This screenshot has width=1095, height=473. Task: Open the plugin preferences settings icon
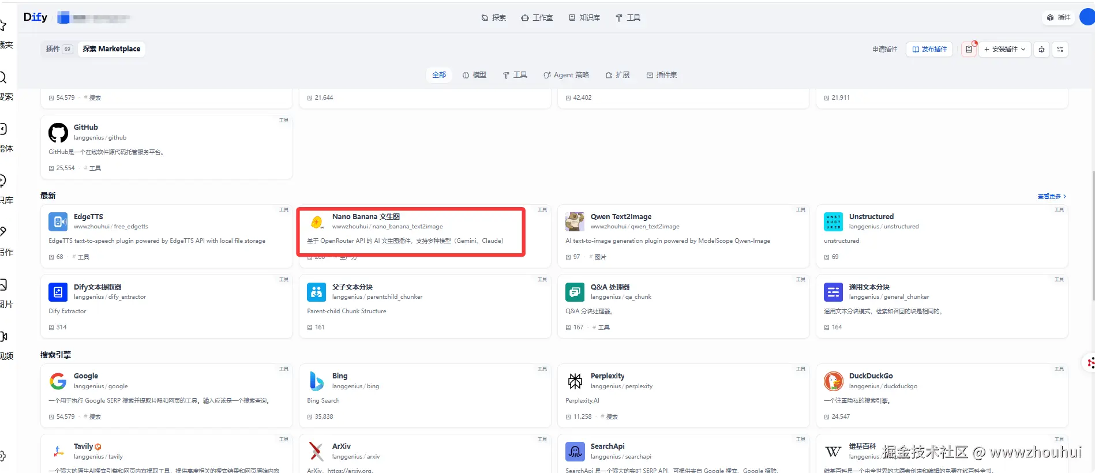click(x=1060, y=50)
